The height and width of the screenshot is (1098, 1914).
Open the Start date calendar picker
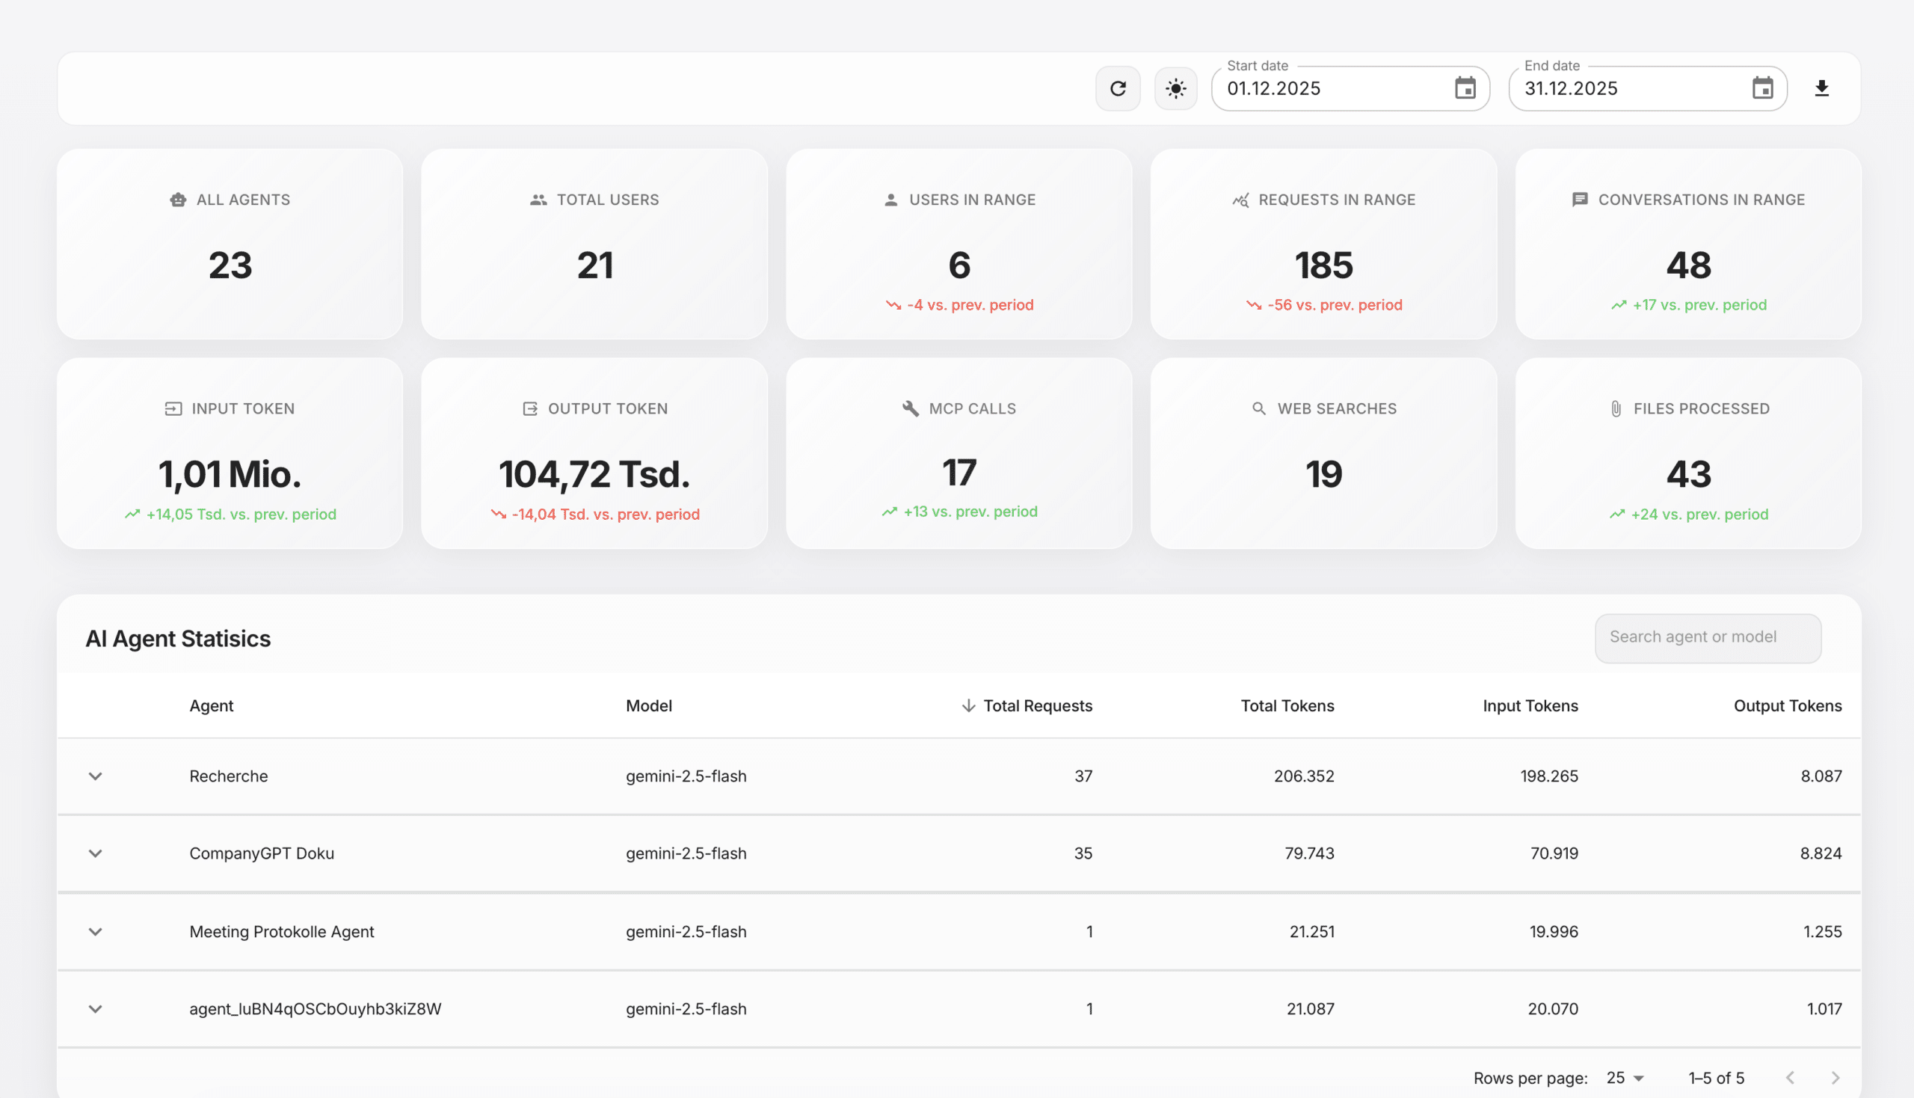[1464, 88]
